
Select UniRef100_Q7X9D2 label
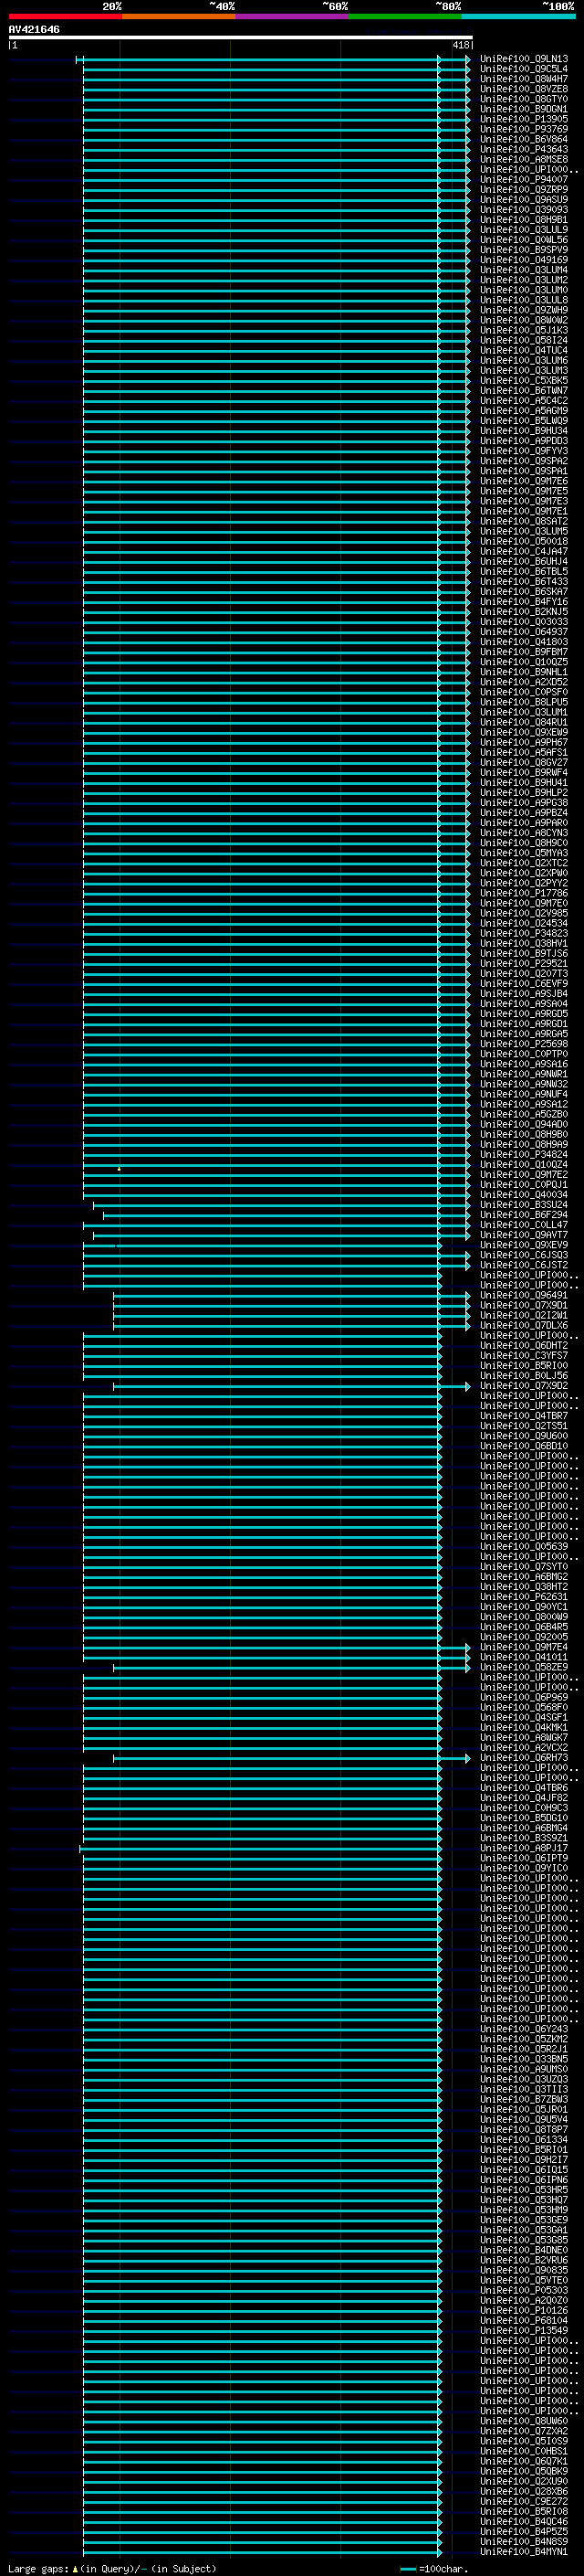click(x=523, y=1385)
